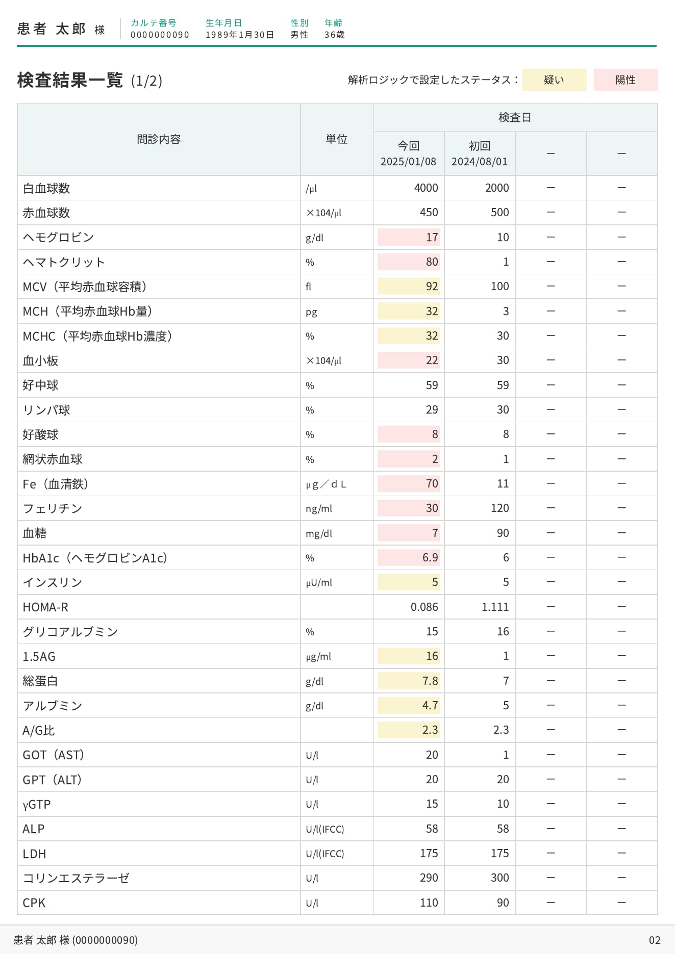Click the 網状赤血球 row label
The image size is (675, 954).
point(53,459)
